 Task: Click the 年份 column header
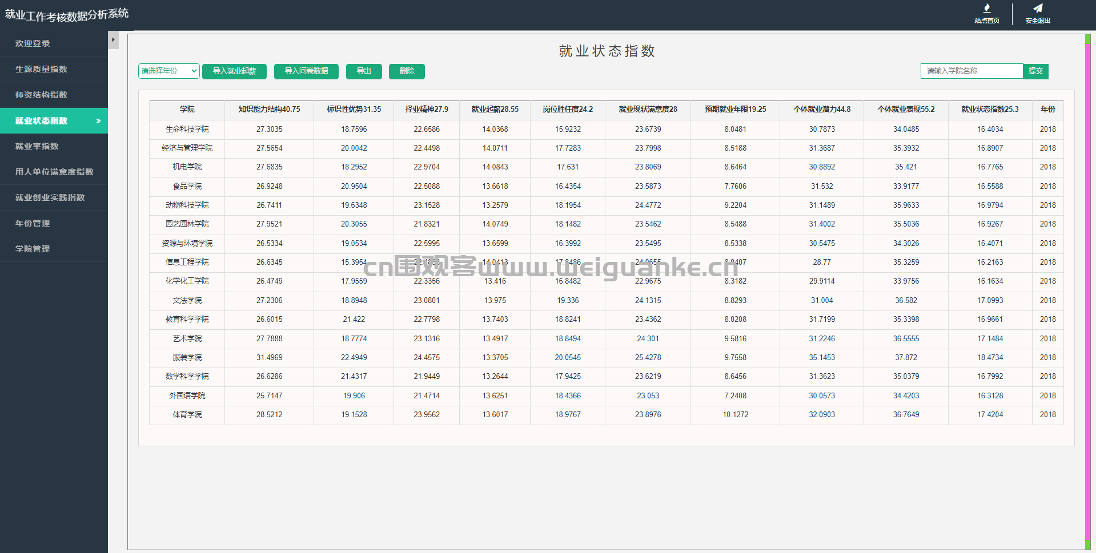coord(1048,110)
